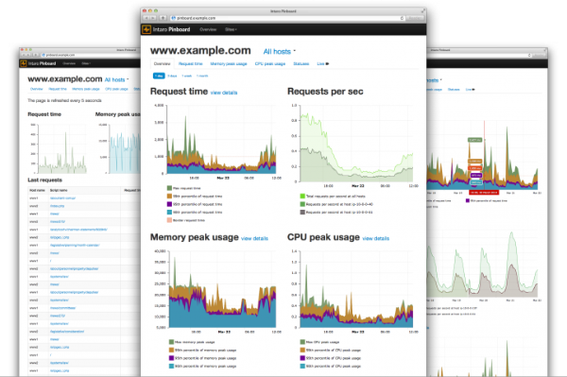
Task: Open the Live tab in front window
Action: point(322,63)
